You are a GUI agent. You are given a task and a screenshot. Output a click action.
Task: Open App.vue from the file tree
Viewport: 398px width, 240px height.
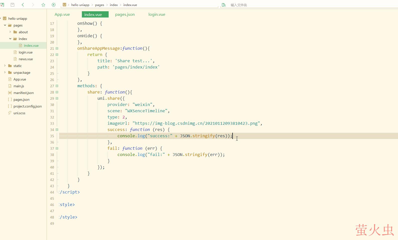click(20, 79)
